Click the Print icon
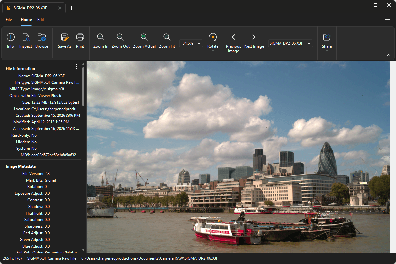The height and width of the screenshot is (264, 396). (x=80, y=37)
